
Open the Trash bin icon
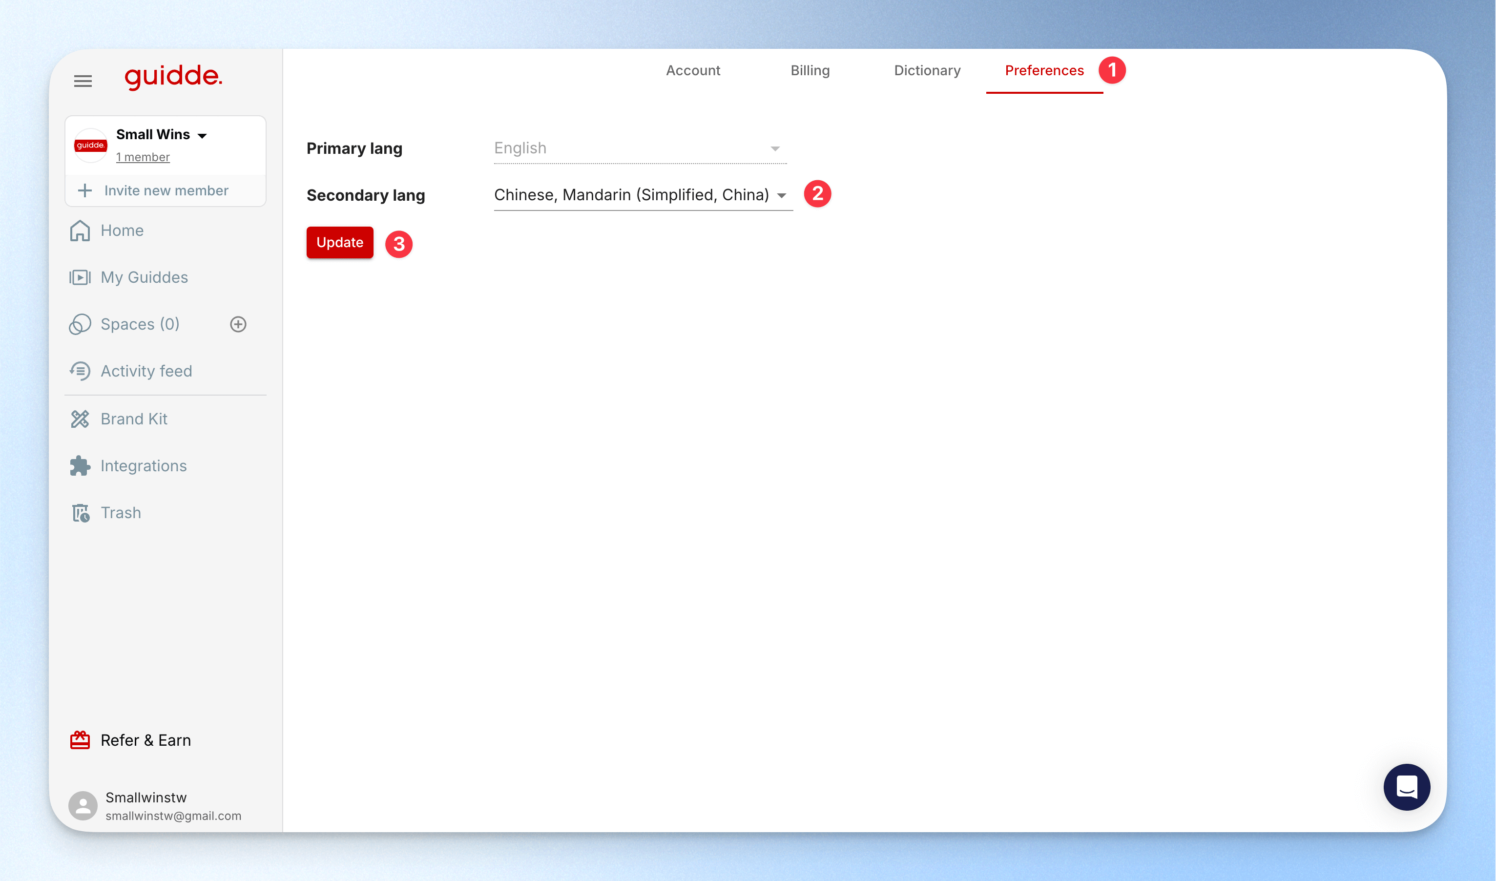[81, 513]
